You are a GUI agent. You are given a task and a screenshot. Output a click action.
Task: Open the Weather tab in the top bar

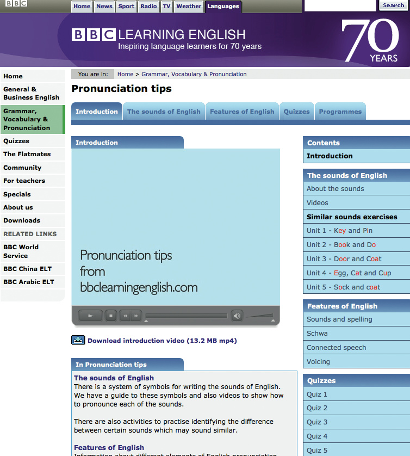coord(189,7)
